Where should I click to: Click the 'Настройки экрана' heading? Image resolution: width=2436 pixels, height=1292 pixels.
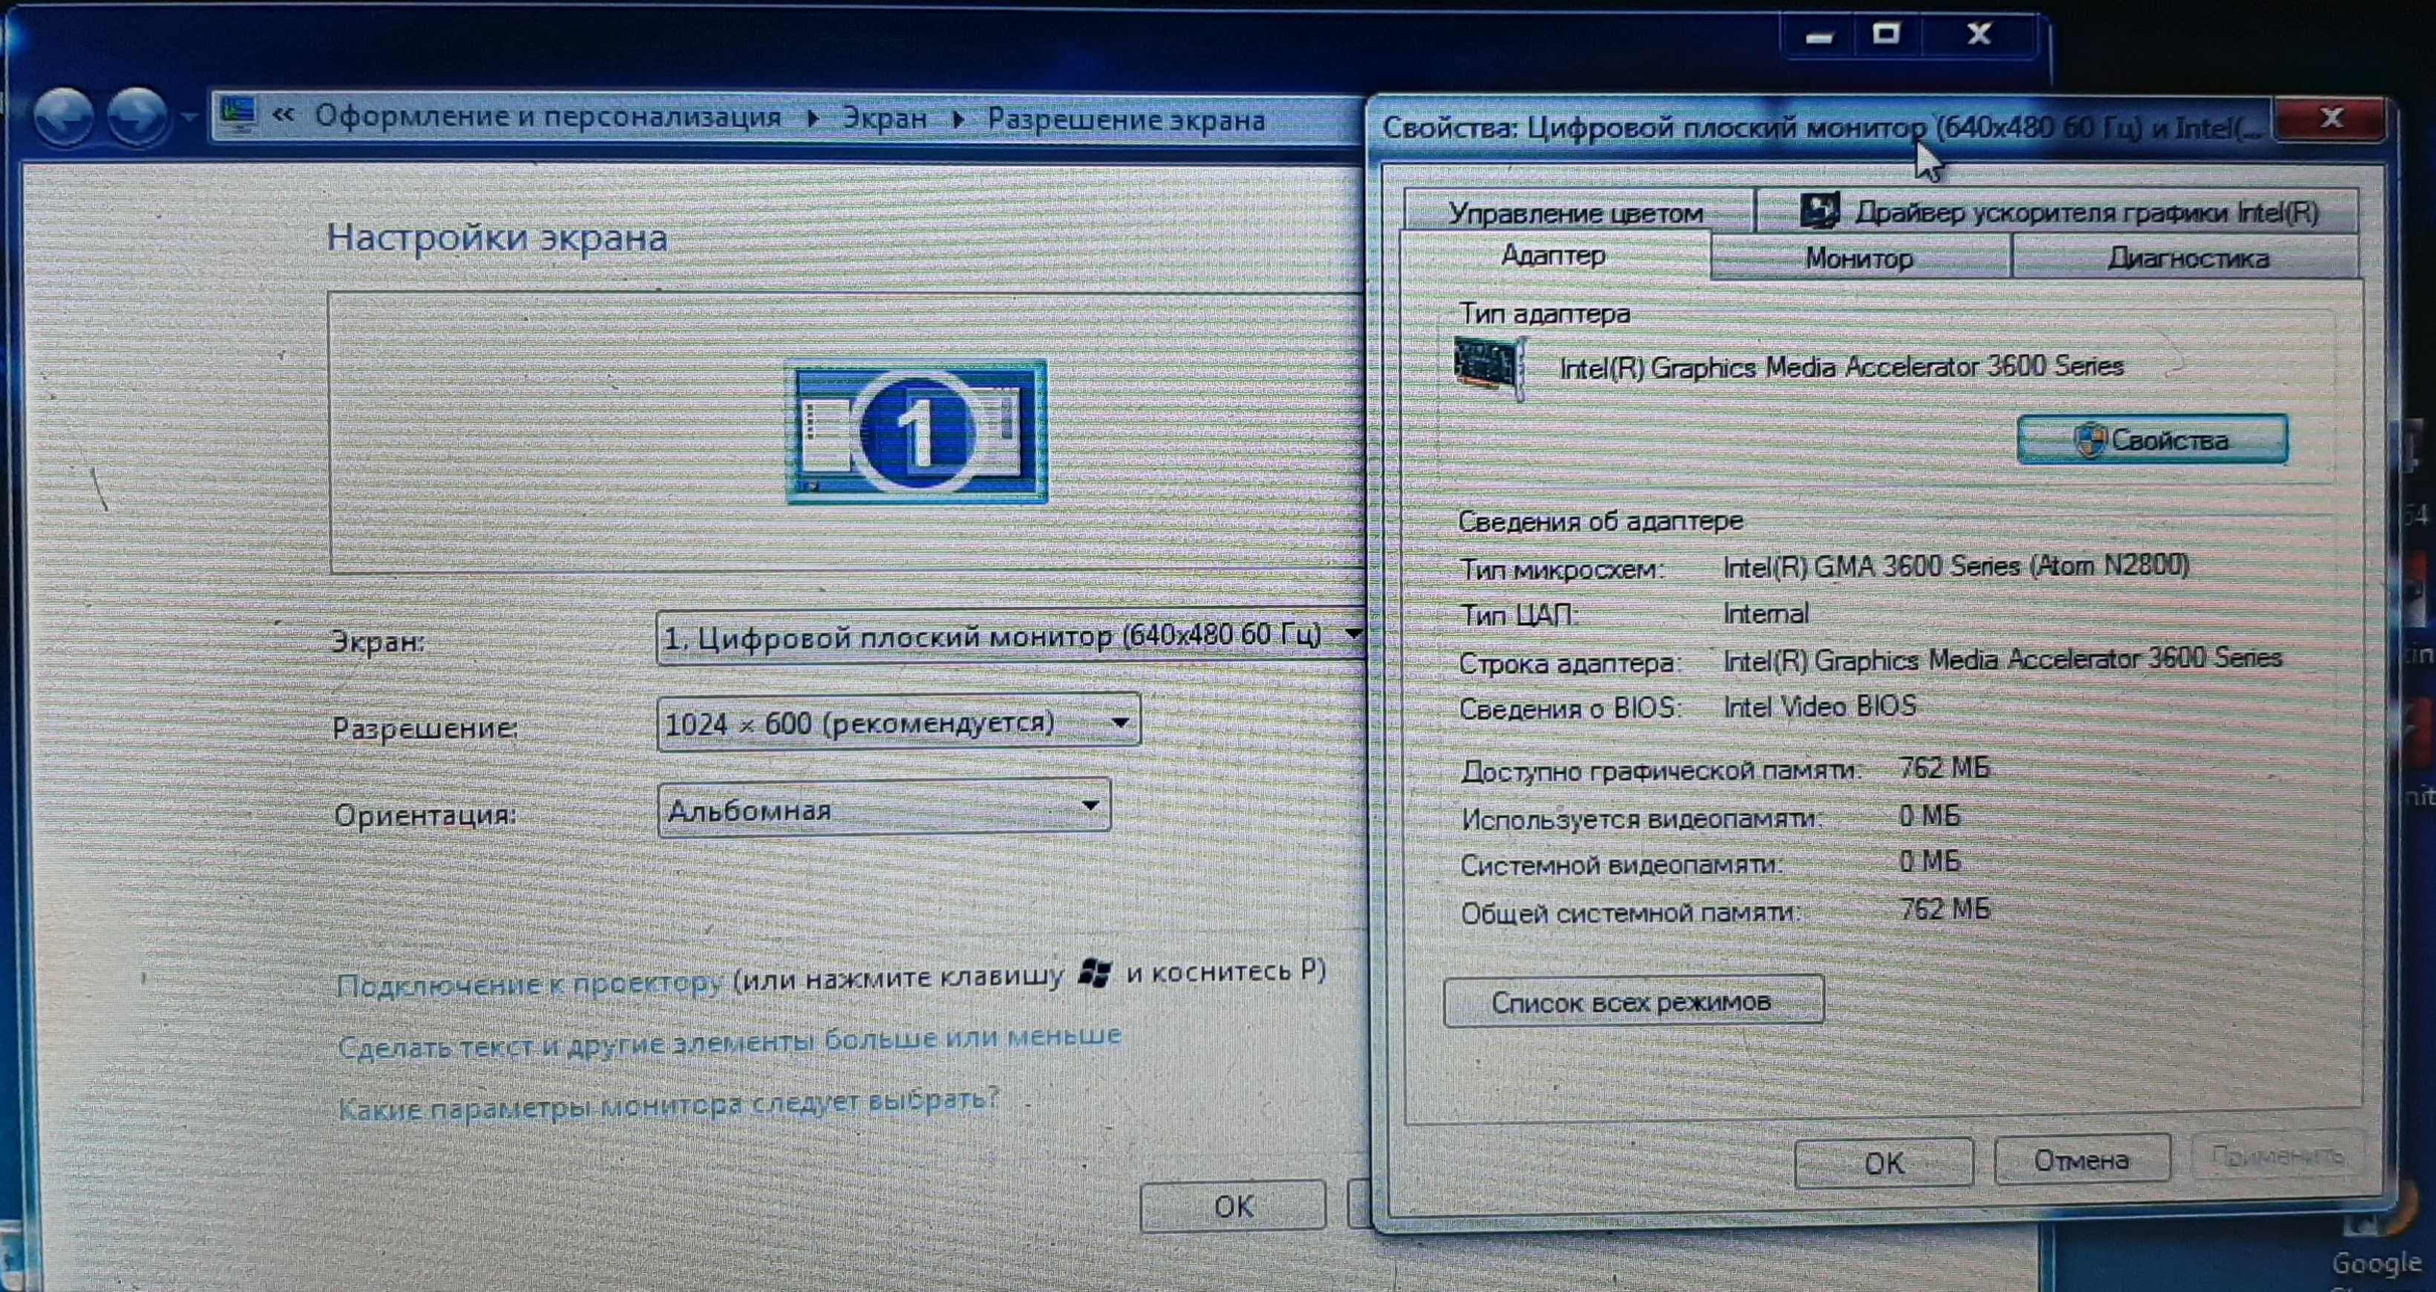pos(497,237)
